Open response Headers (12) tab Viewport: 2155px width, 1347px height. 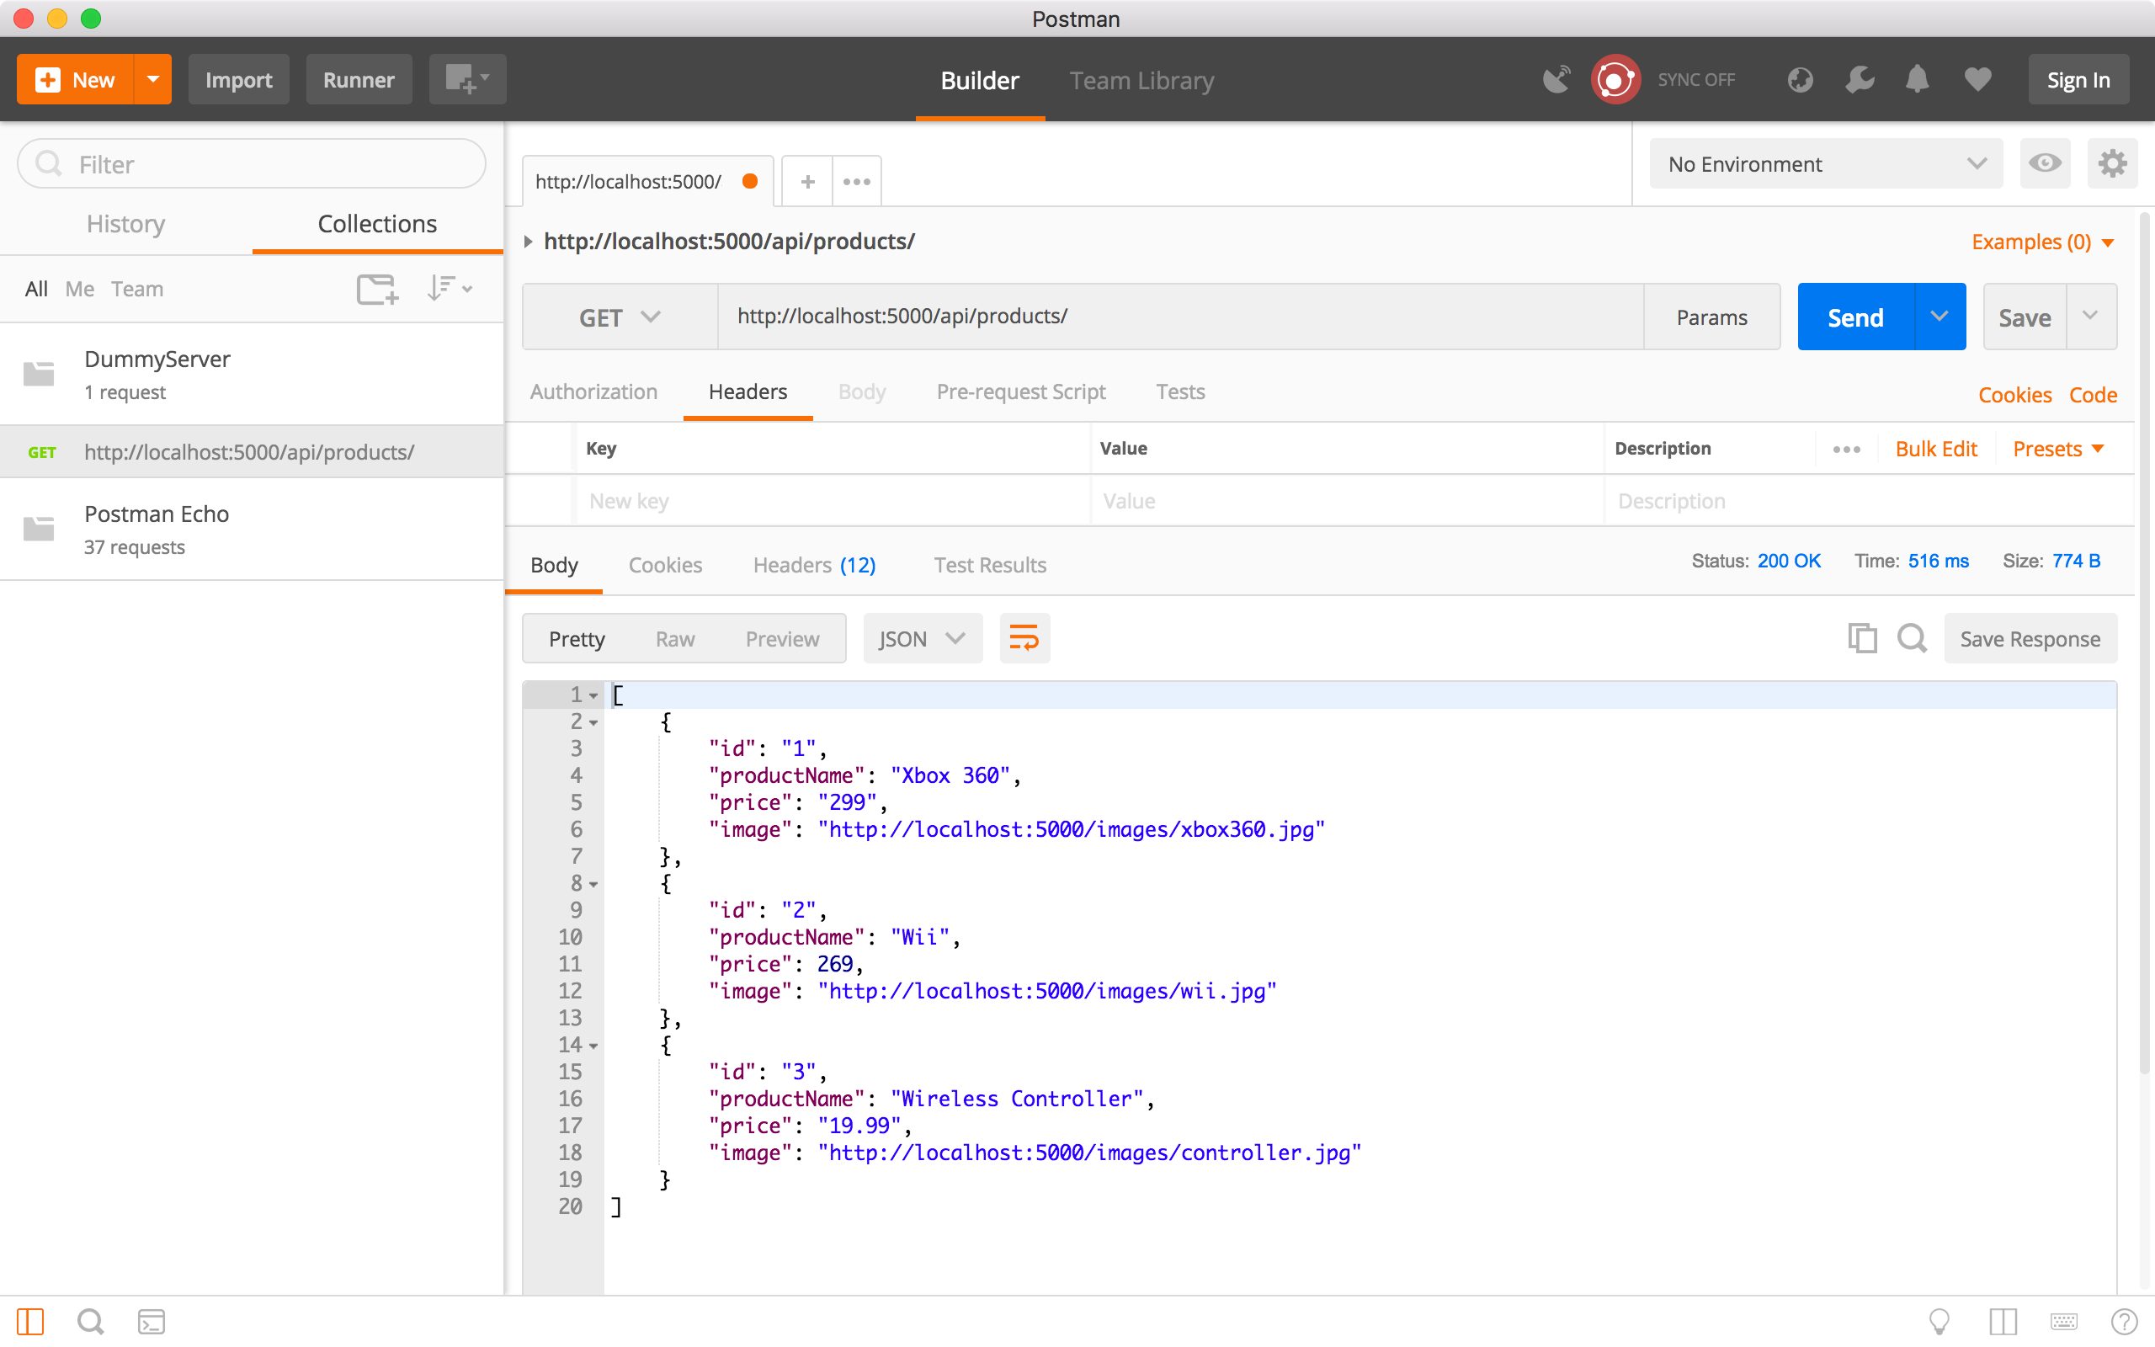point(814,565)
